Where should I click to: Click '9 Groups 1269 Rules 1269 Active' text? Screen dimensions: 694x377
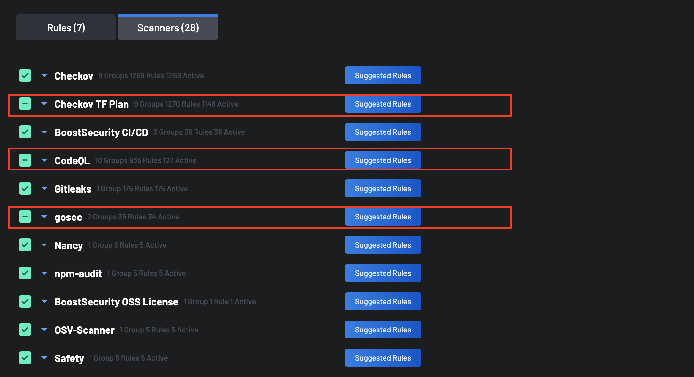[151, 76]
